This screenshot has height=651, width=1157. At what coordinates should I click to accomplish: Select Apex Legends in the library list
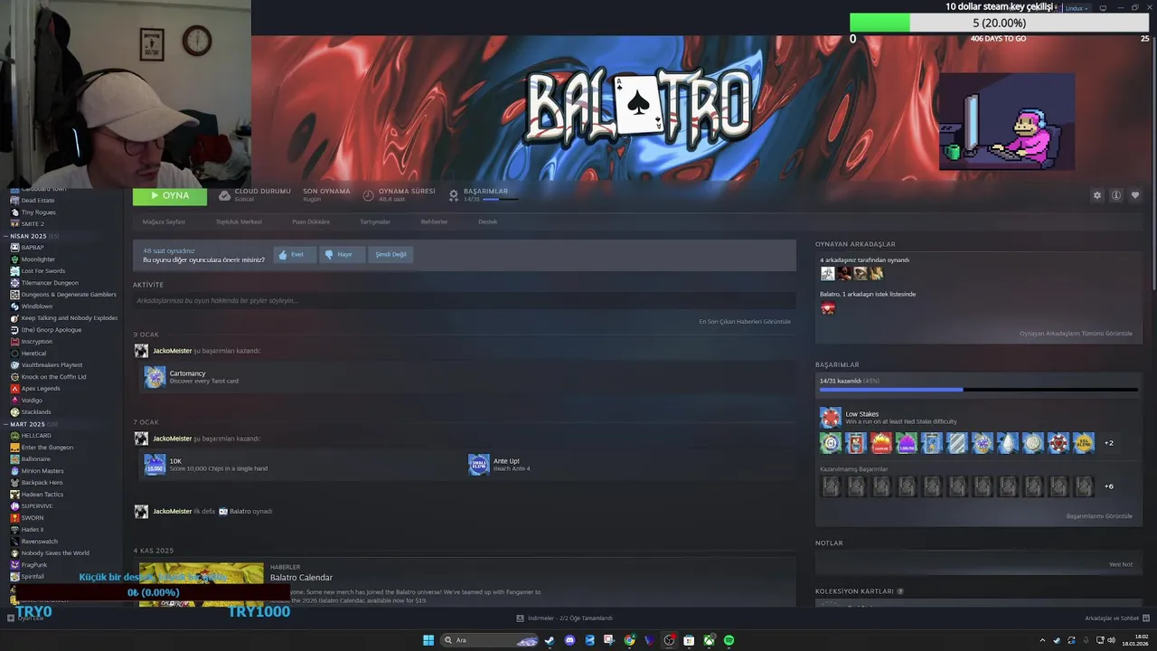click(x=41, y=389)
